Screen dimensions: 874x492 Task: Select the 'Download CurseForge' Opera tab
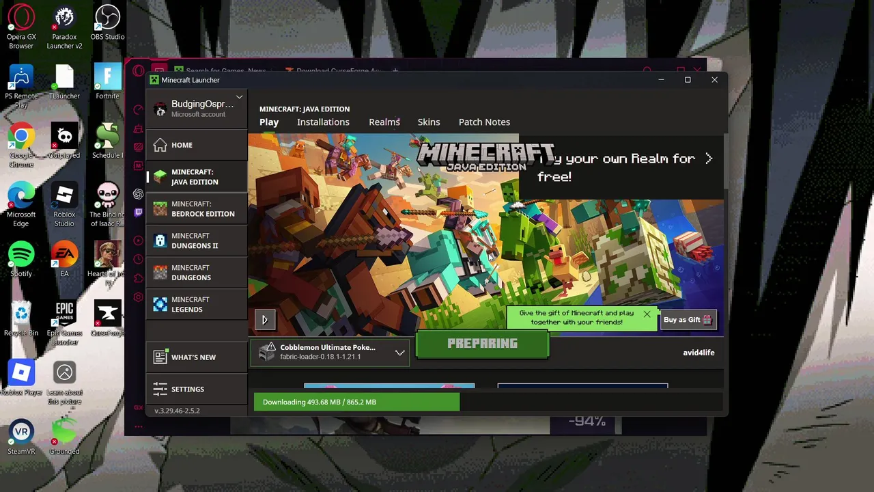coord(334,70)
